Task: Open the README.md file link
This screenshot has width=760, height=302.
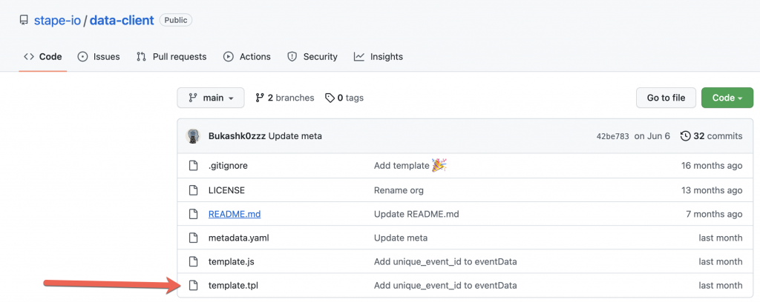Action: 235,214
